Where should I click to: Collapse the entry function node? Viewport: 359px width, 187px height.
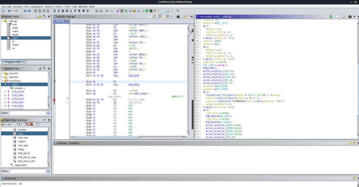(6, 85)
